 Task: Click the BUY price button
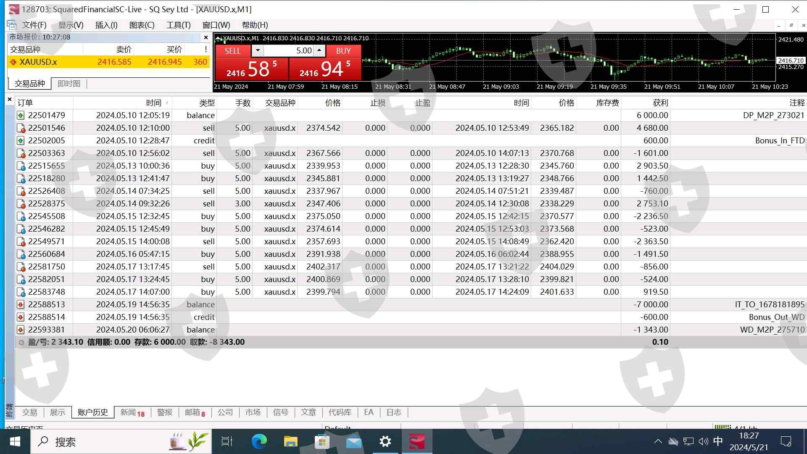point(324,69)
